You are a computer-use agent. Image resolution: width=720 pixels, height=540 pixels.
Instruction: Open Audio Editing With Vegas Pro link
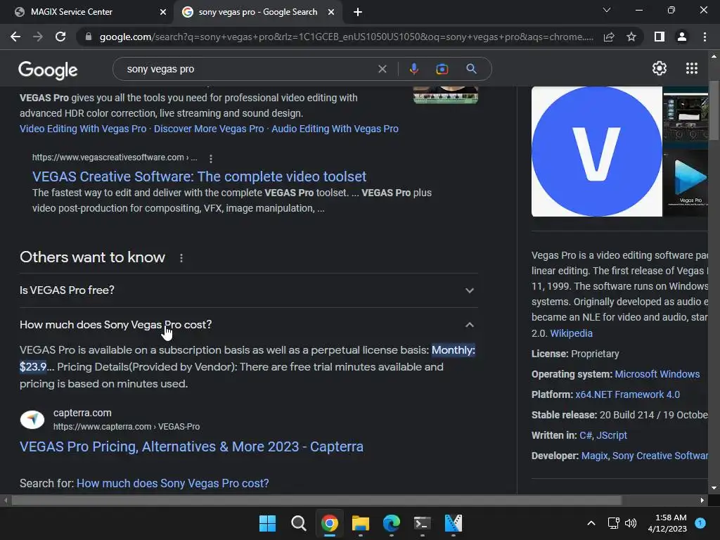(335, 129)
